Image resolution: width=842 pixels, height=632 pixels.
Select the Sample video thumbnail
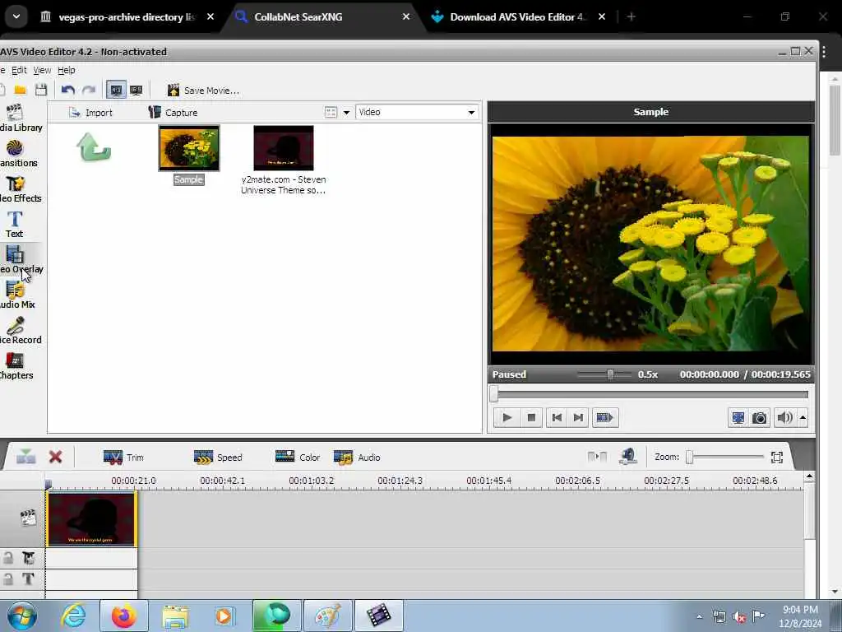(189, 148)
